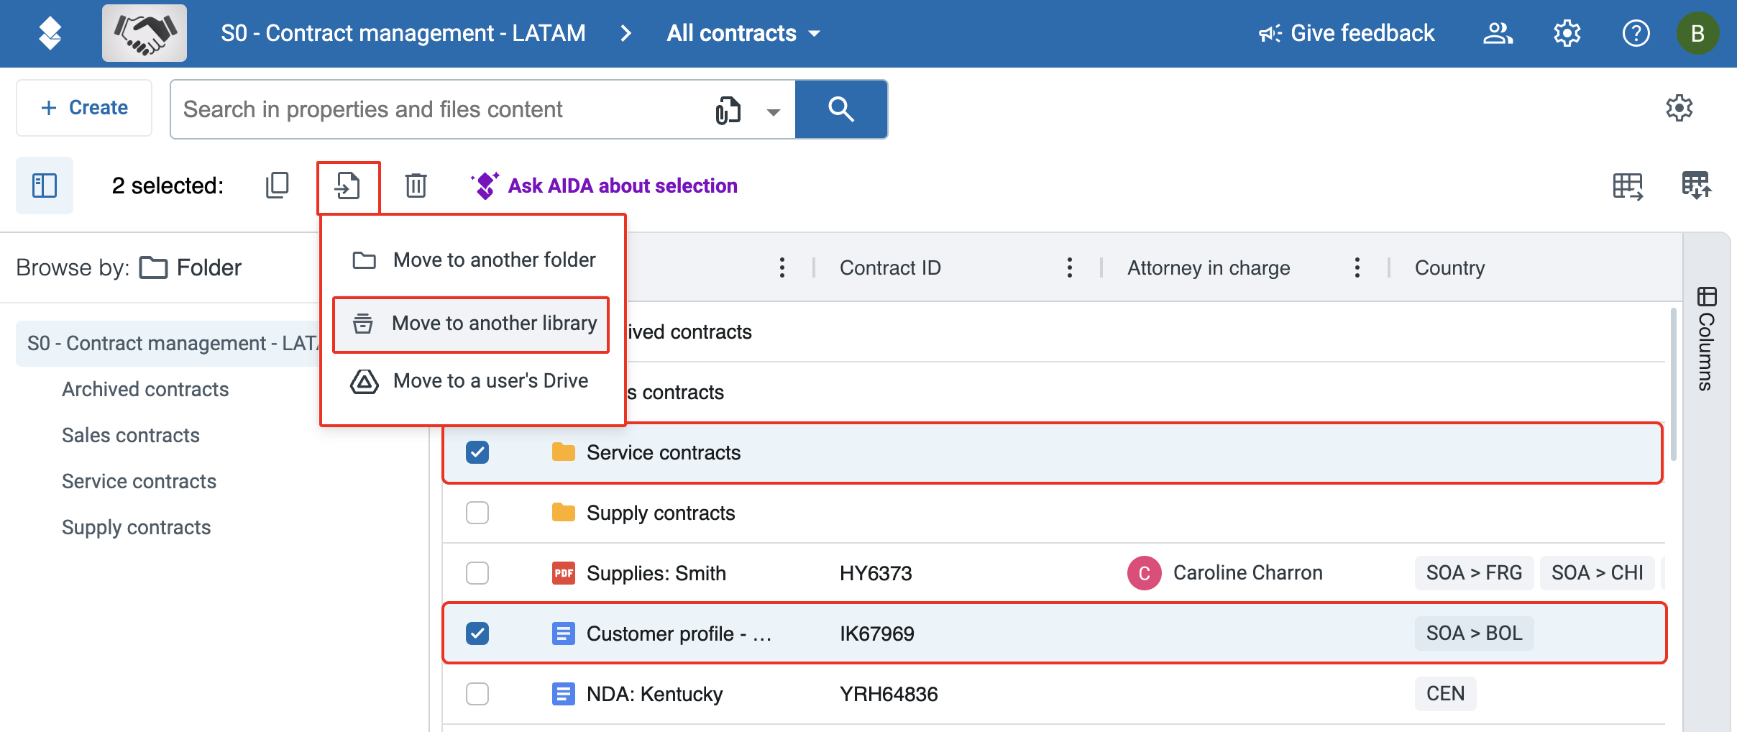Image resolution: width=1737 pixels, height=732 pixels.
Task: Open Attorney in charge column options menu
Action: [x=1357, y=267]
